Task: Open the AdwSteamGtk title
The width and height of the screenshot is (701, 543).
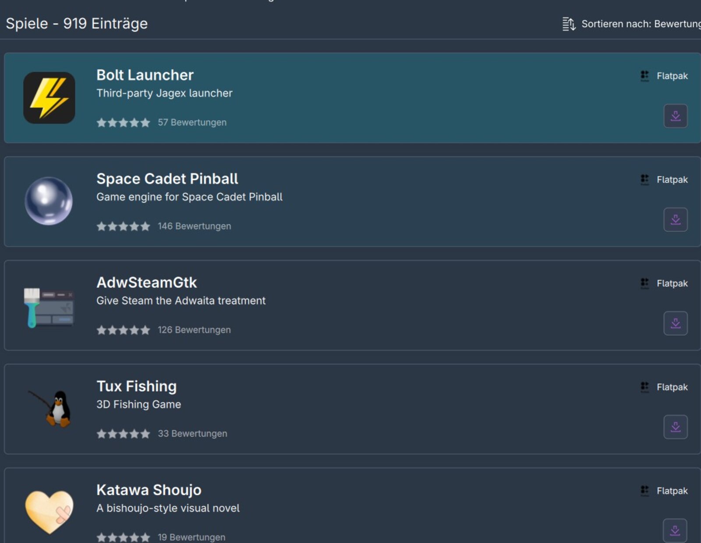Action: click(x=146, y=283)
